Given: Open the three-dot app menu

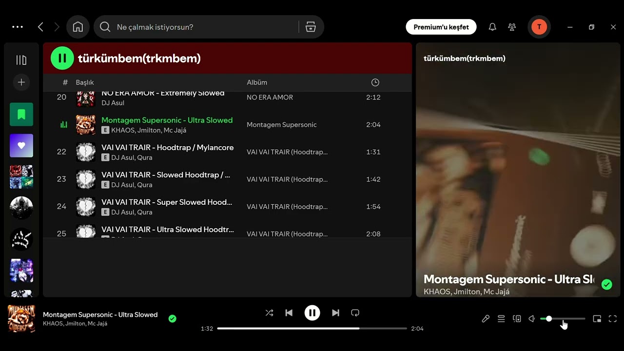Looking at the screenshot, I should point(18,27).
